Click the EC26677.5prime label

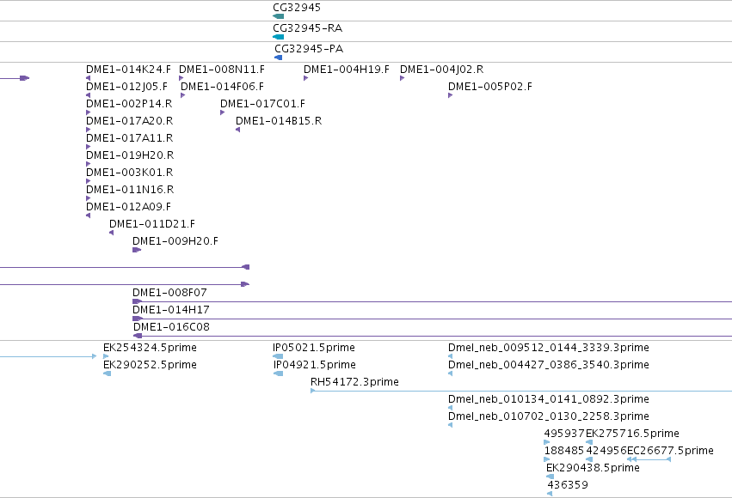tap(670, 451)
